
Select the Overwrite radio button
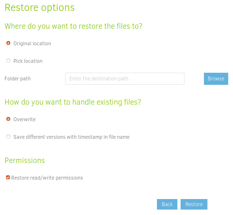point(8,119)
